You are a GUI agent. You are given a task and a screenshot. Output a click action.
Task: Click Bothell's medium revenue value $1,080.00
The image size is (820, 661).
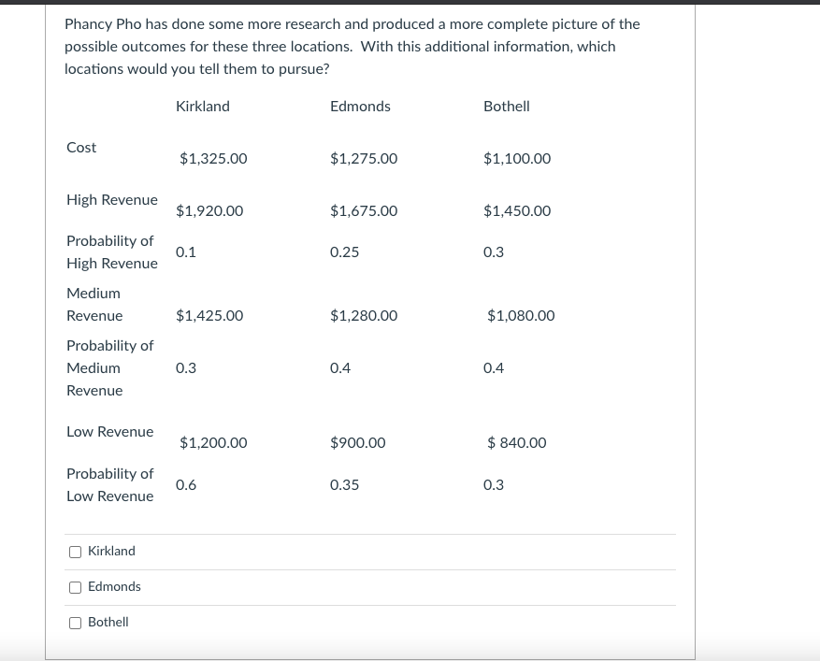[x=521, y=315]
